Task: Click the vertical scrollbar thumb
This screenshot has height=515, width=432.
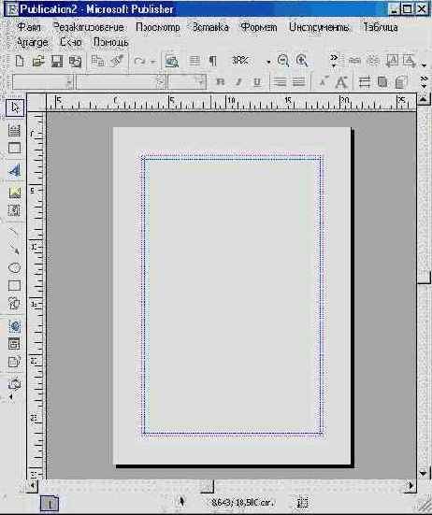Action: pos(424,277)
